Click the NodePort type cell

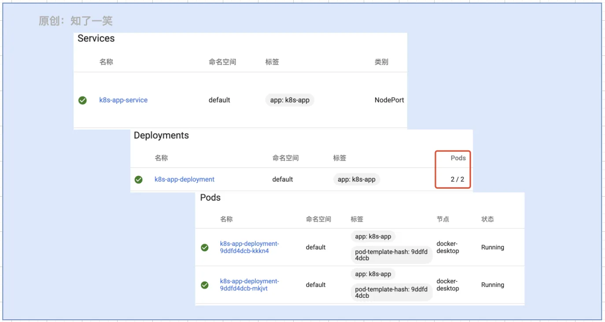click(389, 100)
